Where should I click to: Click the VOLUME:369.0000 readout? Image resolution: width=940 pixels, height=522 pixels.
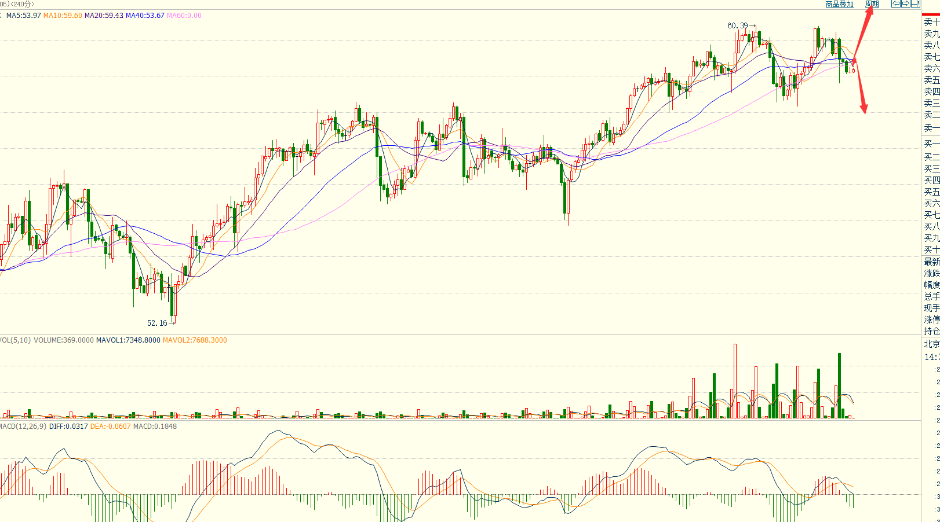[x=64, y=340]
